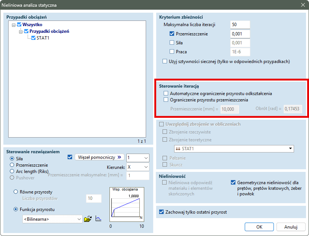Collapse the Przypadki obciążeń tree branch
The image size is (309, 236).
click(x=21, y=32)
